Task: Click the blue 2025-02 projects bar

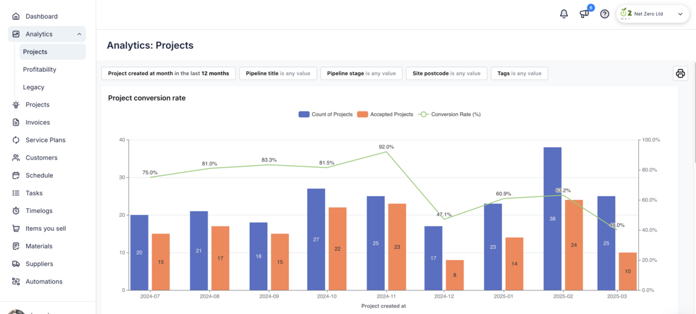Action: 552,218
